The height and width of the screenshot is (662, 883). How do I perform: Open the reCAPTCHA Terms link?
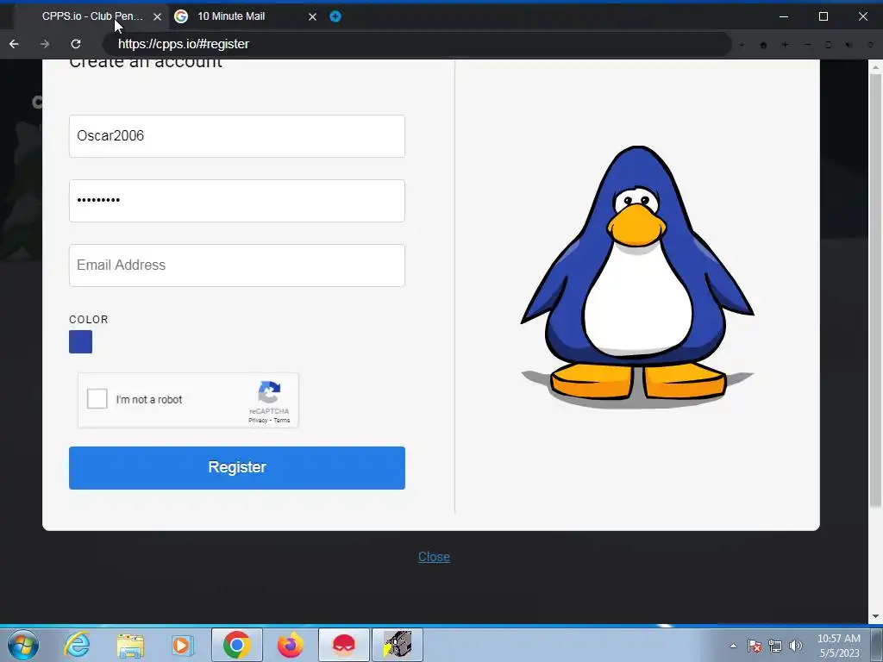pos(282,420)
